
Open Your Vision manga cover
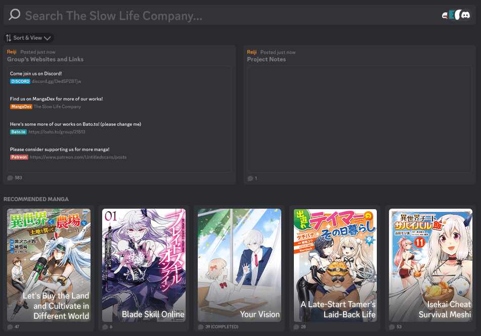pos(239,265)
